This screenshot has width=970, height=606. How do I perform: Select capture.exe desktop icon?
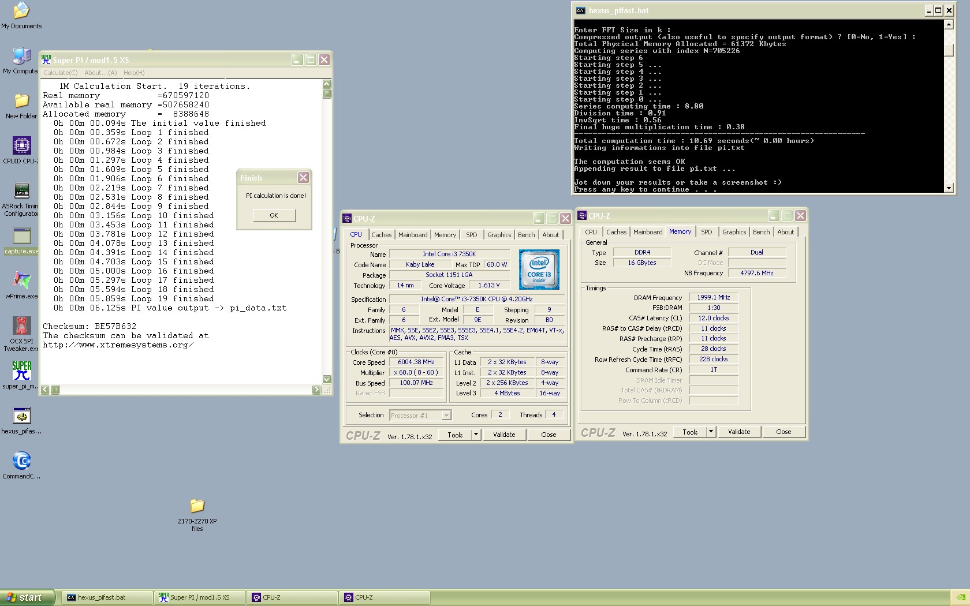(x=21, y=236)
